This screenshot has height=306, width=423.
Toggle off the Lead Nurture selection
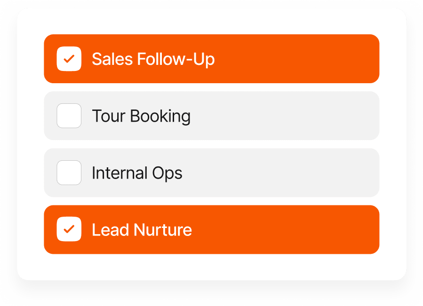[x=69, y=229]
